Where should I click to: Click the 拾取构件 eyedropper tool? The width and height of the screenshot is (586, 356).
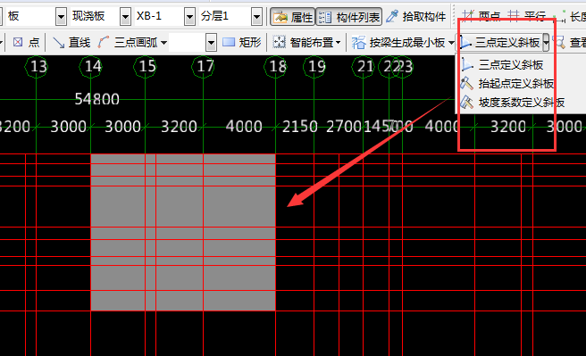click(x=416, y=16)
